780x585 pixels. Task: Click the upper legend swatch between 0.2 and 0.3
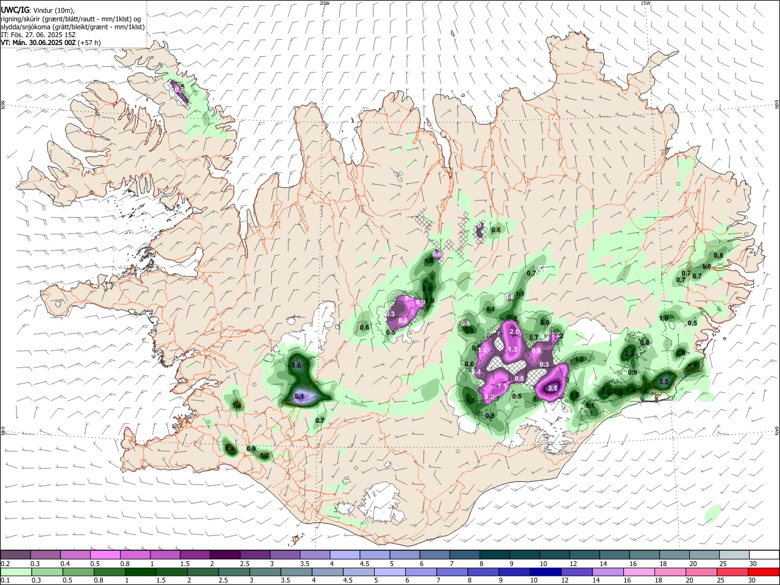[x=15, y=555]
